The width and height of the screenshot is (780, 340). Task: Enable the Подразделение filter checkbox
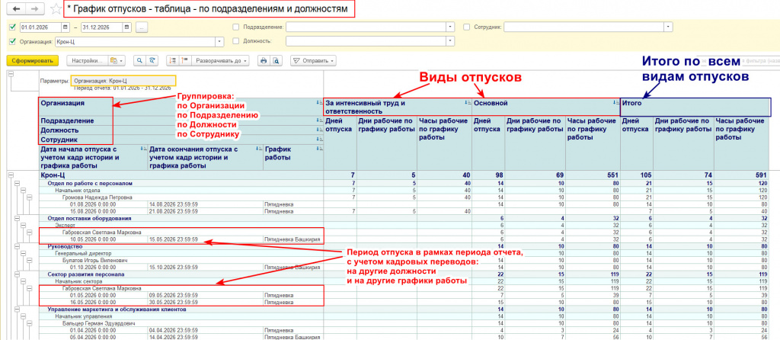236,27
